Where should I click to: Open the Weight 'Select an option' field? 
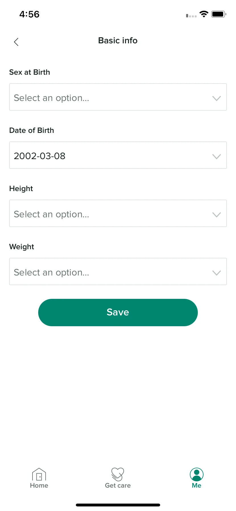tap(118, 271)
